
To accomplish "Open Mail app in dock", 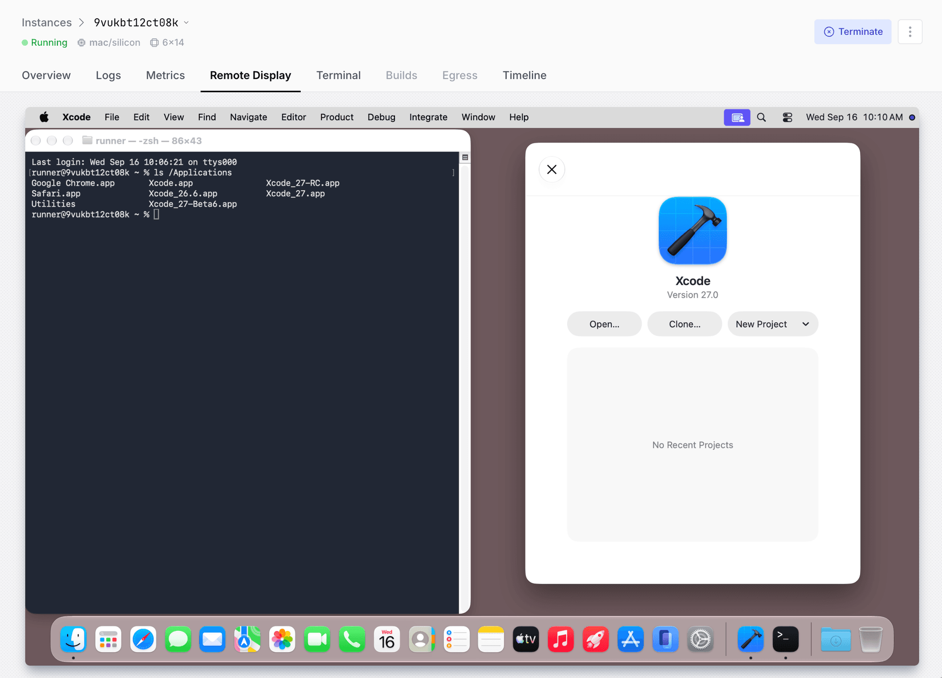I will pos(212,639).
